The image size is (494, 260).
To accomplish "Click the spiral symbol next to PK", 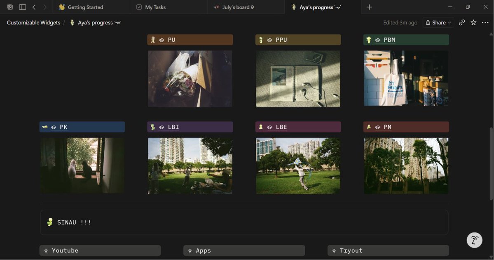I will click(54, 127).
